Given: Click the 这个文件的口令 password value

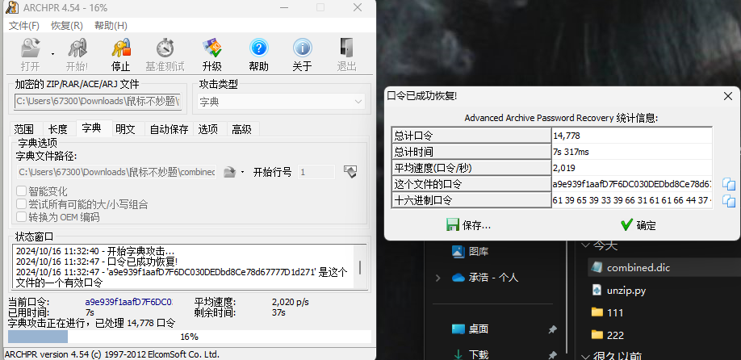Looking at the screenshot, I should (x=632, y=184).
